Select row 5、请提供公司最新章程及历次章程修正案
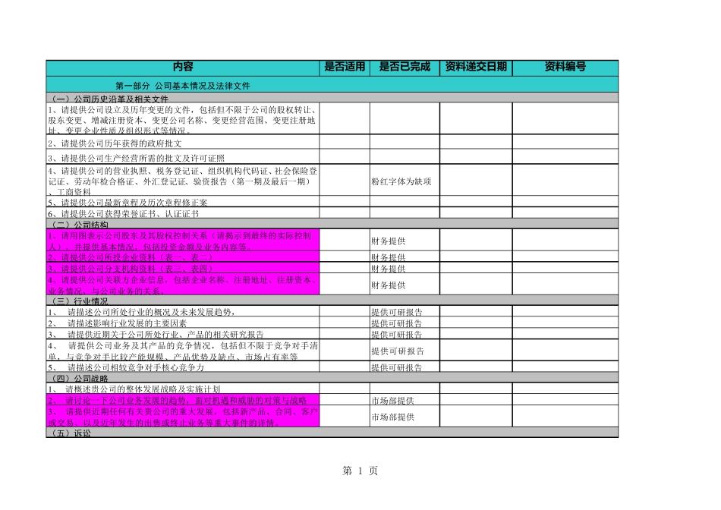 pyautogui.click(x=183, y=201)
